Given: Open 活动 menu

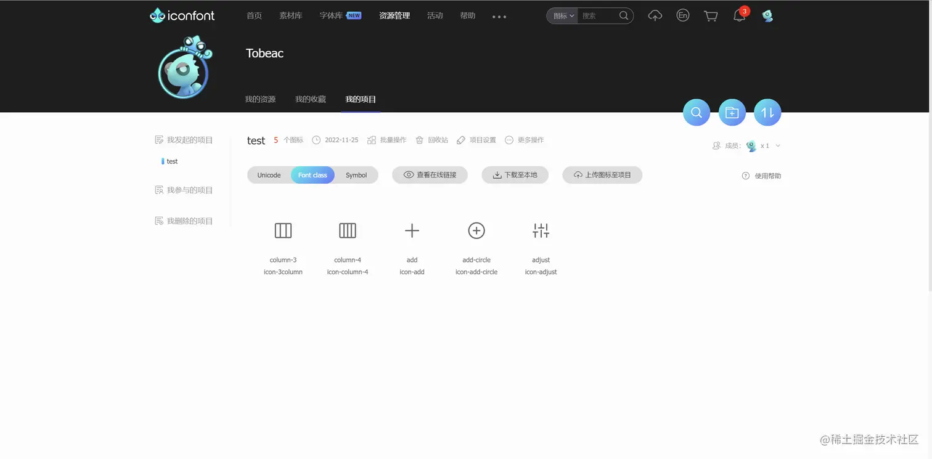Looking at the screenshot, I should click(x=435, y=16).
